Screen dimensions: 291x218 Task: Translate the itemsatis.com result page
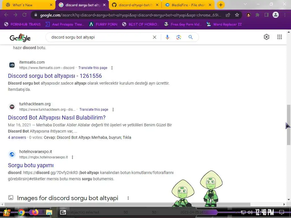click(x=93, y=68)
